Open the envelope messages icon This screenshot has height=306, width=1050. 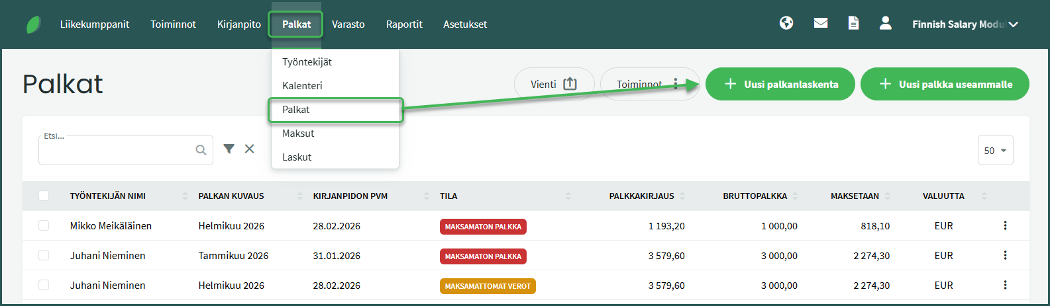(x=820, y=24)
